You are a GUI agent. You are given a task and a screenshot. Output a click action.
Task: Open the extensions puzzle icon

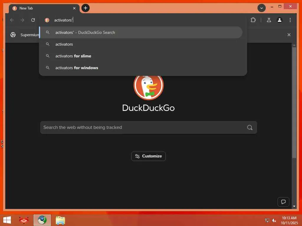(253, 20)
